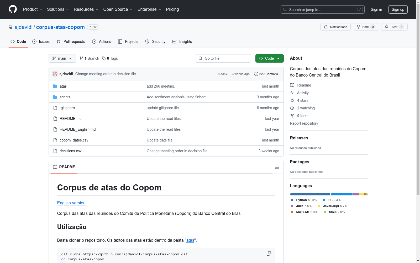Click the stars icon in About
The image size is (420, 263).
292,100
